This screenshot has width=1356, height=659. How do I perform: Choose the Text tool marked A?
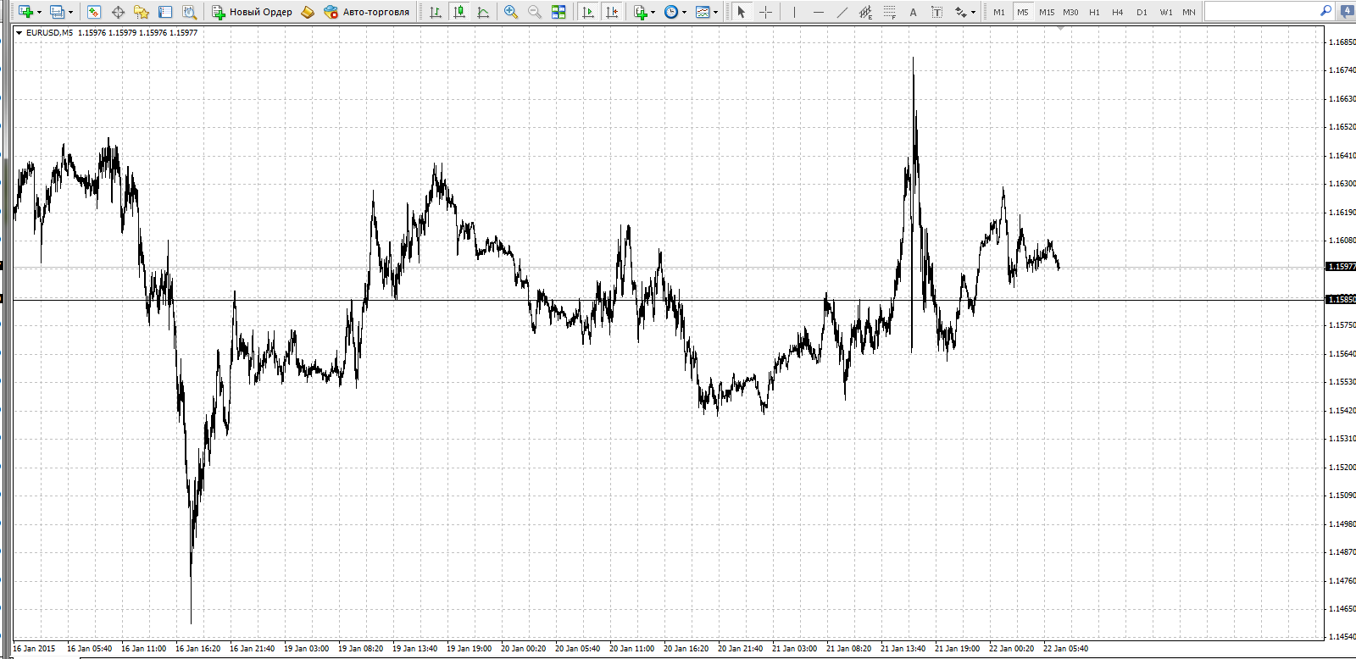(913, 12)
